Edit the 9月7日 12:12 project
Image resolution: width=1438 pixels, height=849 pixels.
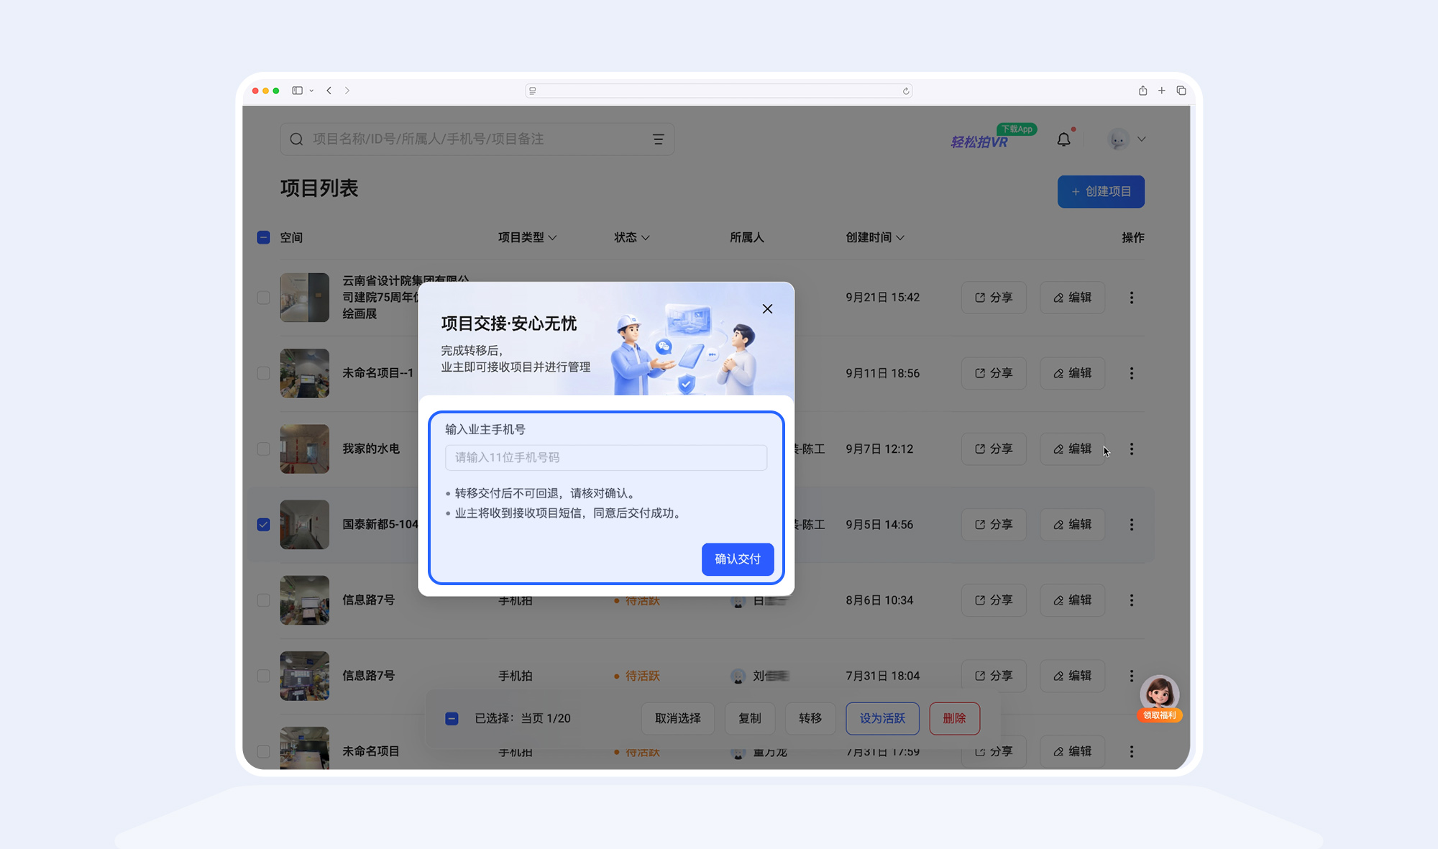[1072, 449]
